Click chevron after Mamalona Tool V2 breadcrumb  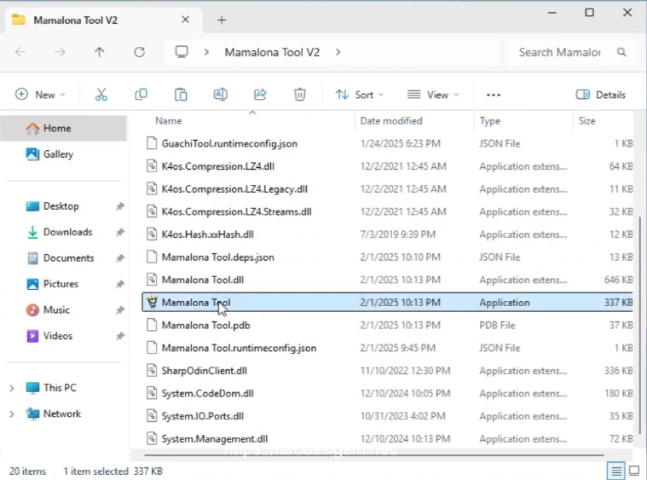coord(338,52)
